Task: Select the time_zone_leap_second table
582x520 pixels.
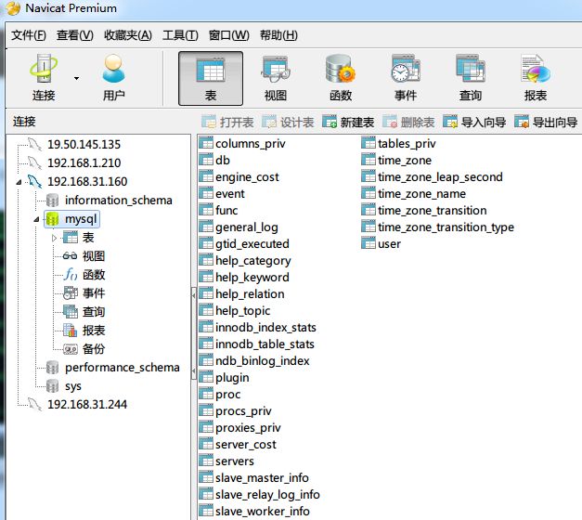Action: [x=440, y=176]
